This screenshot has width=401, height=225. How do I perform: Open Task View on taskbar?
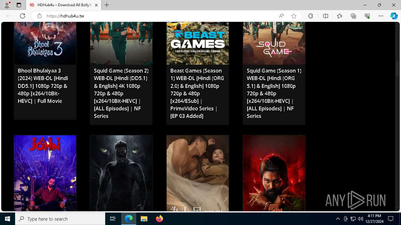coord(113,219)
